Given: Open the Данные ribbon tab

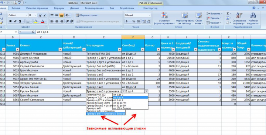Looking at the screenshot, I should 74,8.
